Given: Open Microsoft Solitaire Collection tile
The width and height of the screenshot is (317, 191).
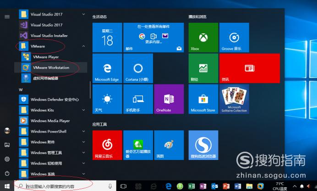Looking at the screenshot, I should tap(234, 99).
